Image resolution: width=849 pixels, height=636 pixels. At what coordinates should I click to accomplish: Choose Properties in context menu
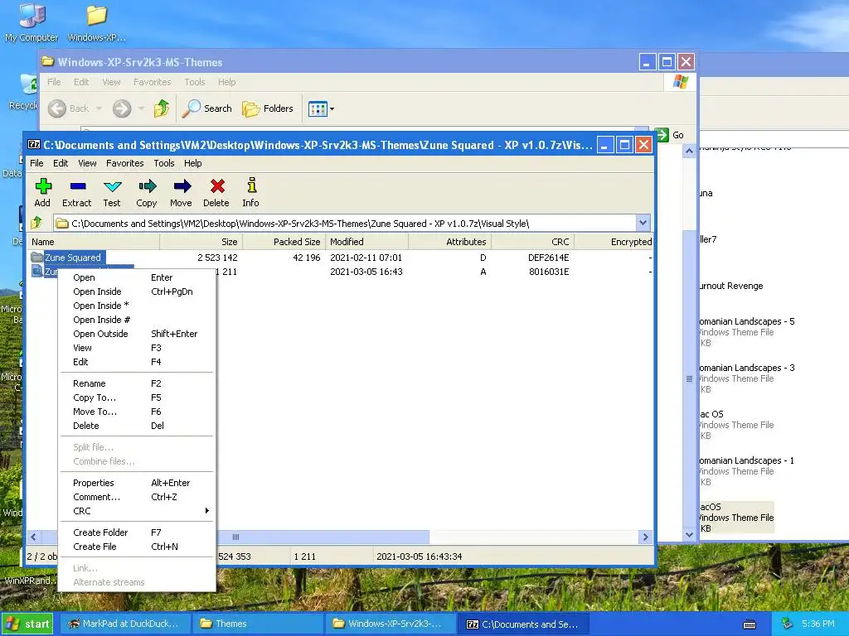click(137, 483)
